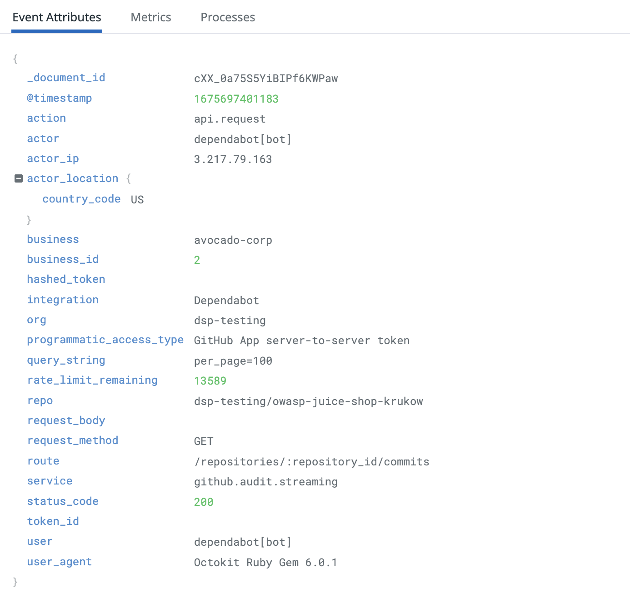Switch to the Processes tab

point(227,17)
